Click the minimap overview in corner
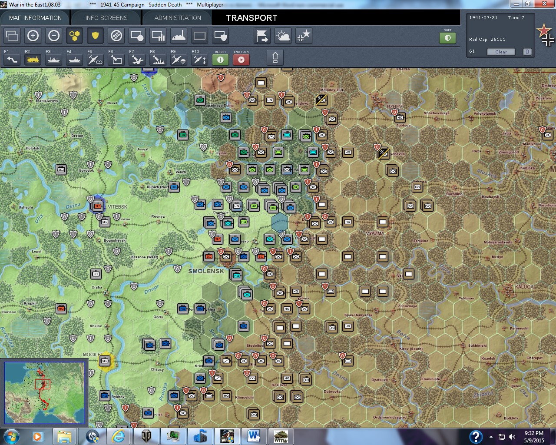 click(44, 393)
